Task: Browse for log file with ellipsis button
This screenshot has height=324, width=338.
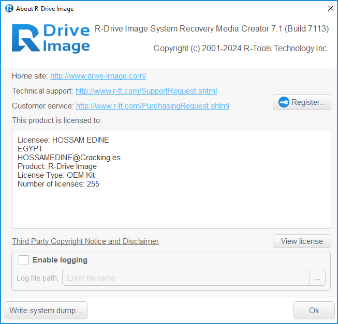Action: coord(317,278)
